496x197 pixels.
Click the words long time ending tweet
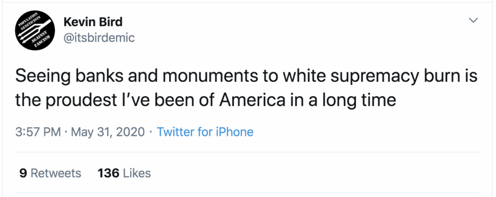[x=358, y=100]
